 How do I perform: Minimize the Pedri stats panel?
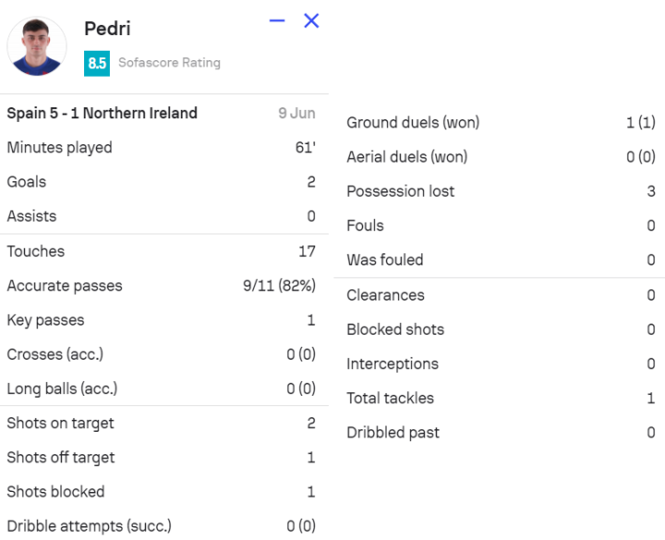277,20
